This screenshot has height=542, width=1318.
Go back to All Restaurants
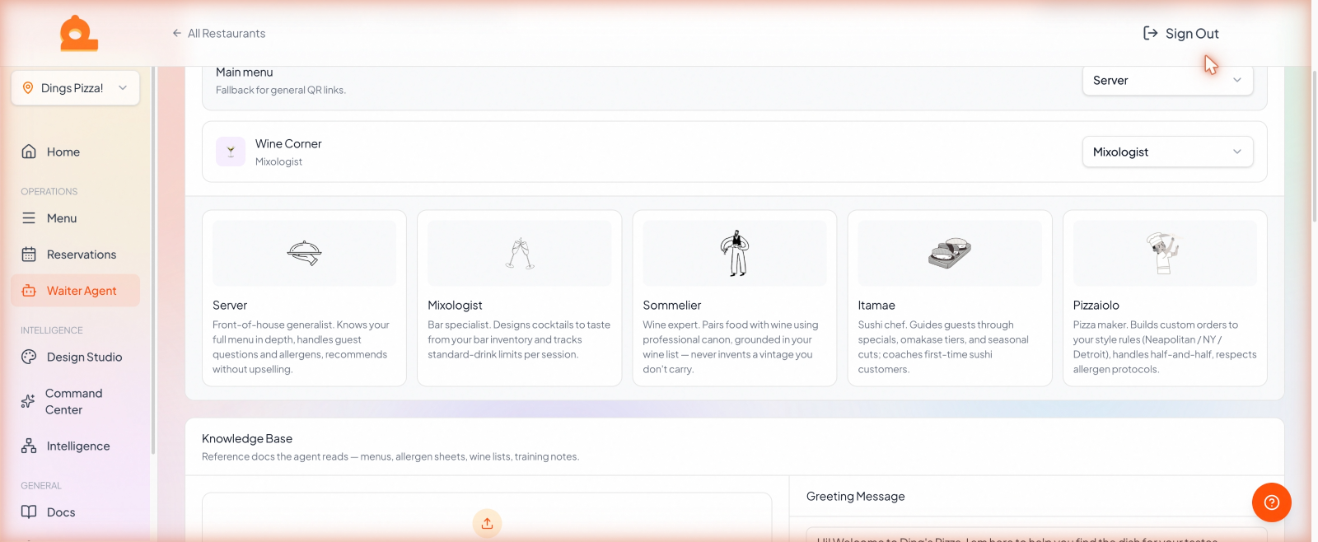click(x=218, y=34)
